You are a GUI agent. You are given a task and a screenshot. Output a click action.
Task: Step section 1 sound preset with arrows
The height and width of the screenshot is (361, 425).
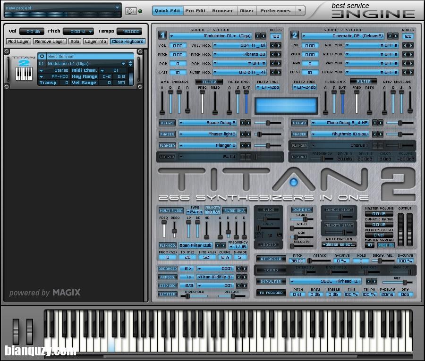[x=261, y=36]
